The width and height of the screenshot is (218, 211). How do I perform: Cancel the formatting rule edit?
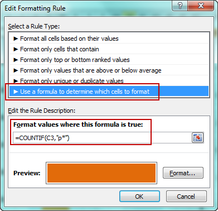coord(186,196)
